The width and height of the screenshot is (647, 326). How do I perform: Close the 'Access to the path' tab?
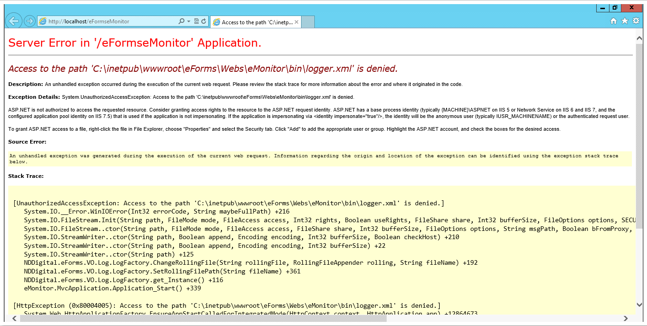(297, 21)
